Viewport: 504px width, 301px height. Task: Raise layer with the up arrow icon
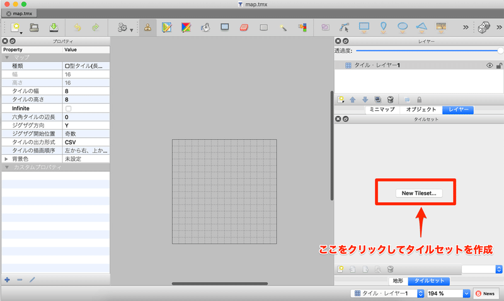[x=353, y=99]
